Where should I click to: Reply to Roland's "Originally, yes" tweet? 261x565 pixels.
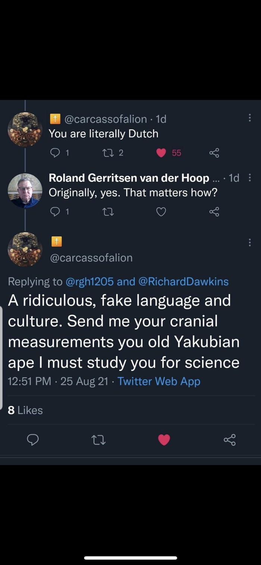(55, 212)
